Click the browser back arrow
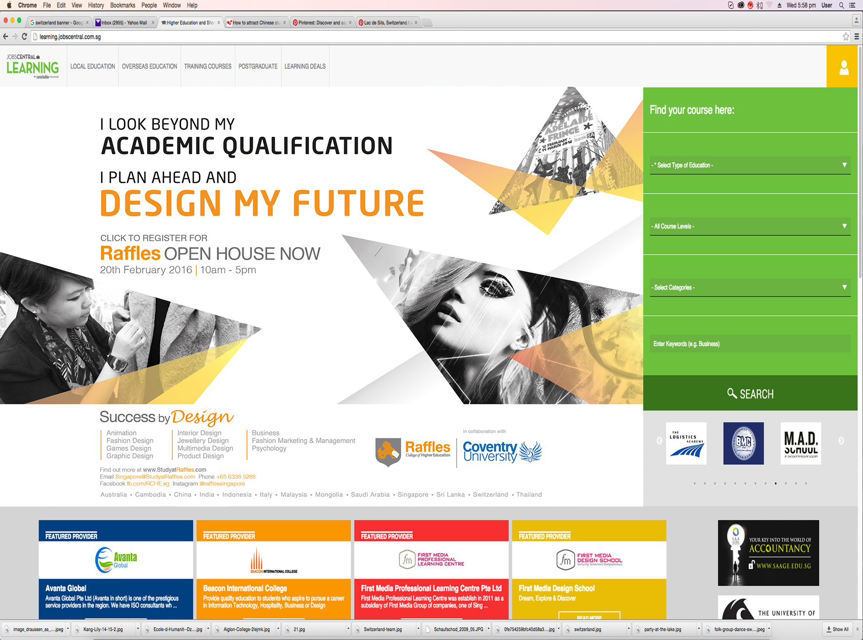This screenshot has height=640, width=863. (x=5, y=37)
